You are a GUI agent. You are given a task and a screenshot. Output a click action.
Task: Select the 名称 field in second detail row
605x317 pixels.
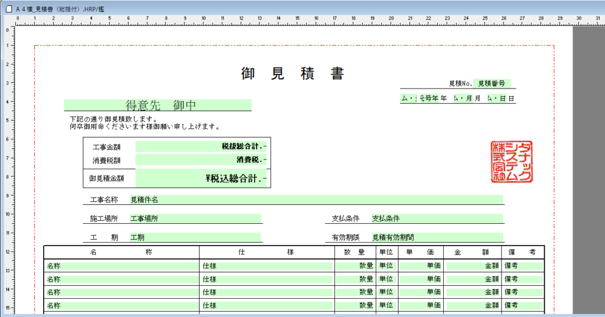coord(122,279)
